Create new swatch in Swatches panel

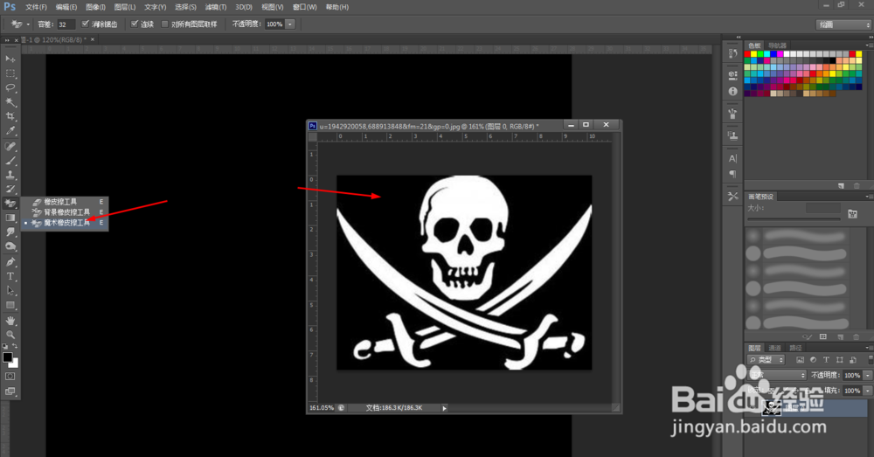click(x=841, y=185)
